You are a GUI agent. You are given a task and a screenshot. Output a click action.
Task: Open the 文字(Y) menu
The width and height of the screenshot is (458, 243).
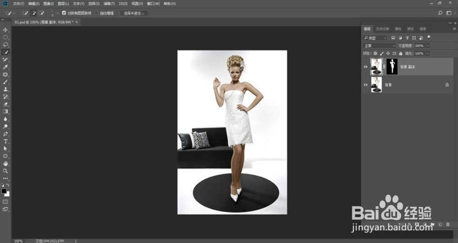79,4
